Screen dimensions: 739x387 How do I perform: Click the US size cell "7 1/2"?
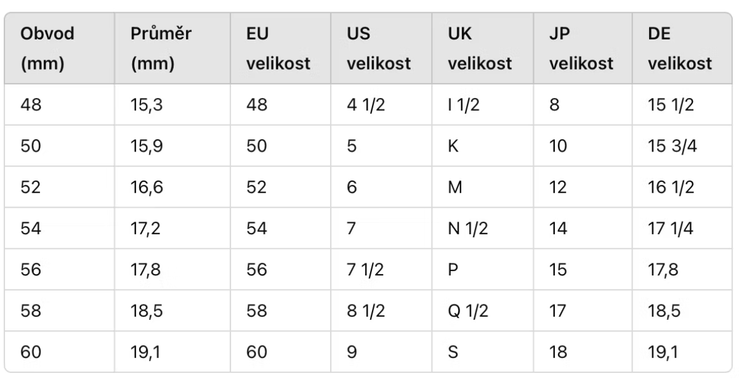point(366,270)
